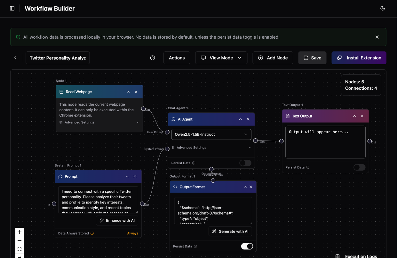Toggle Persist Data on AI Agent node
This screenshot has height=260, width=397.
(245, 163)
